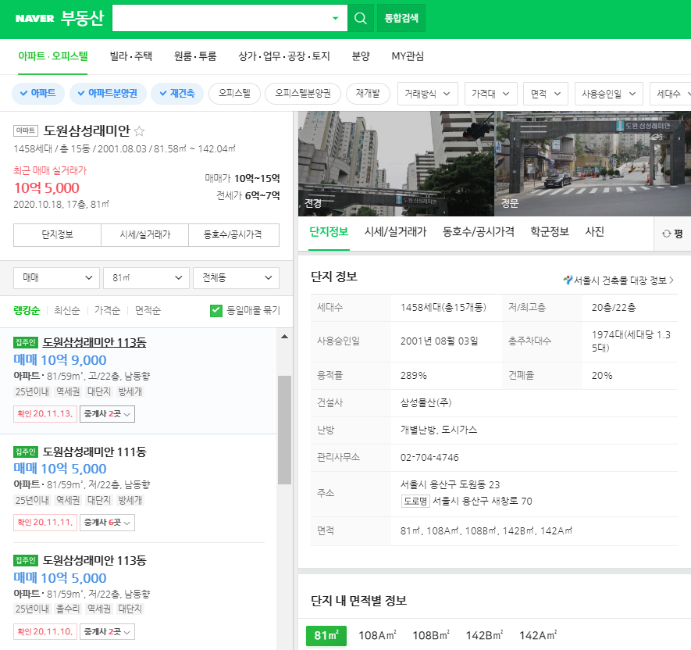
Task: Open 서울시 건축물 대장 정보 link
Action: [618, 280]
